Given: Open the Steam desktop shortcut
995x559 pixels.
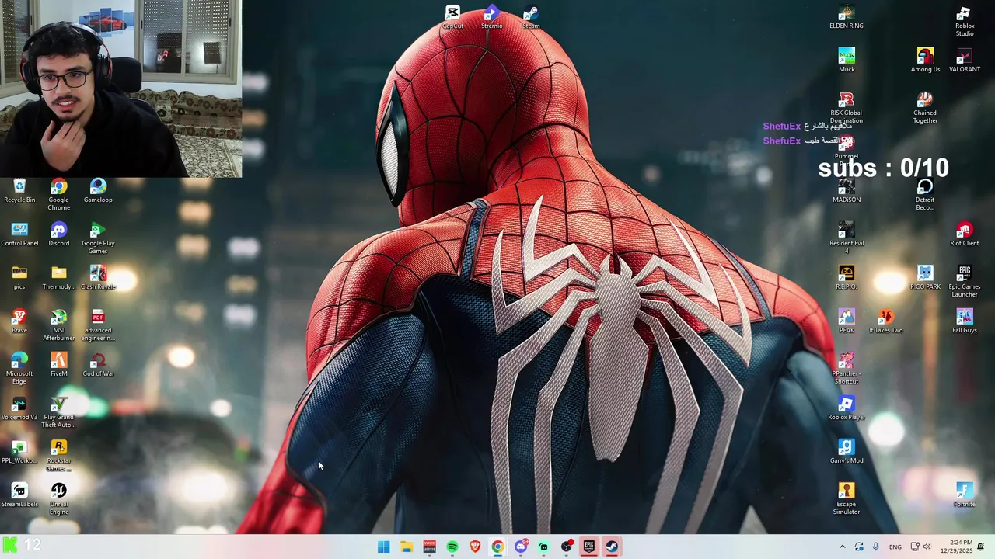Looking at the screenshot, I should pos(531,17).
